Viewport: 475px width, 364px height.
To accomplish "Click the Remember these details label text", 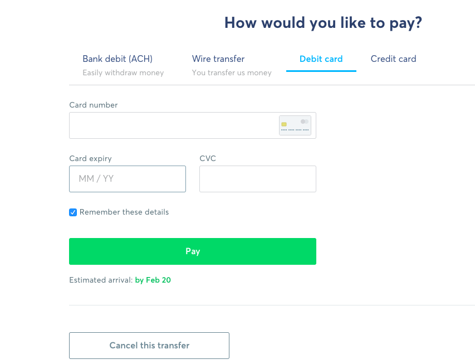I will (124, 212).
